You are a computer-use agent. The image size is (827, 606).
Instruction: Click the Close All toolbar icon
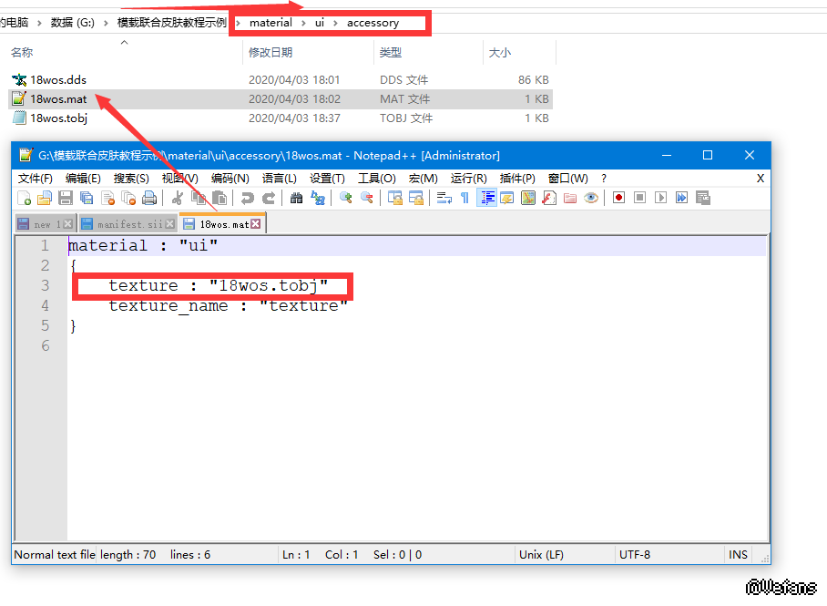[x=128, y=198]
